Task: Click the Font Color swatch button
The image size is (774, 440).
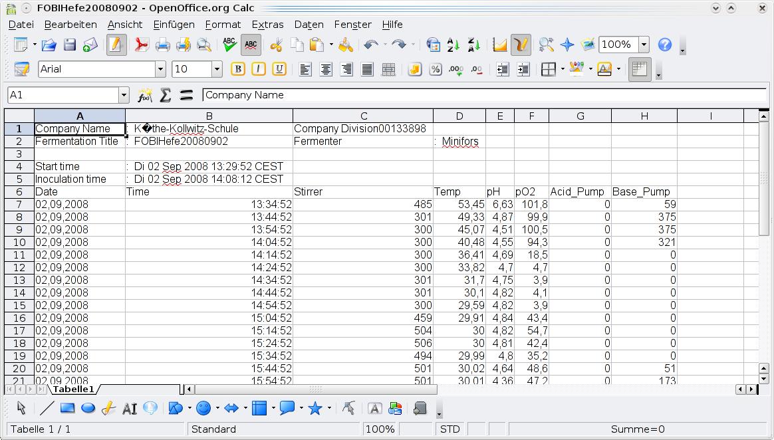Action: point(604,70)
